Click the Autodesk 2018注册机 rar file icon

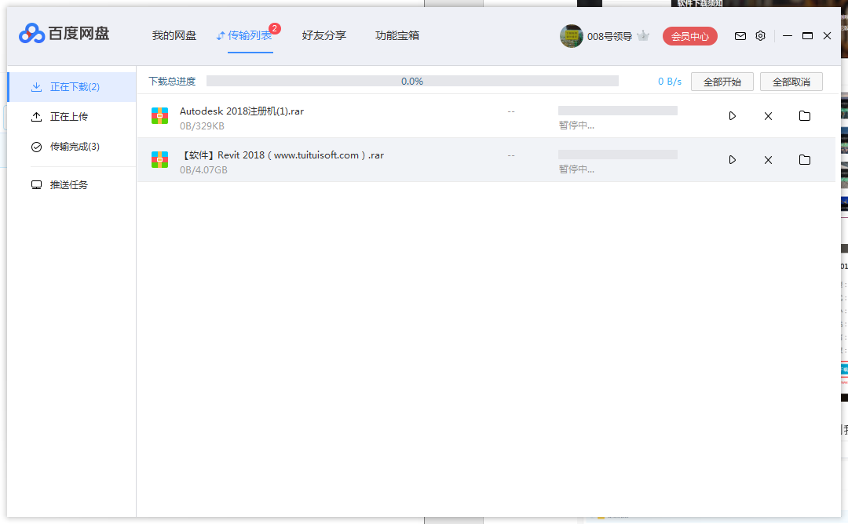(x=159, y=115)
